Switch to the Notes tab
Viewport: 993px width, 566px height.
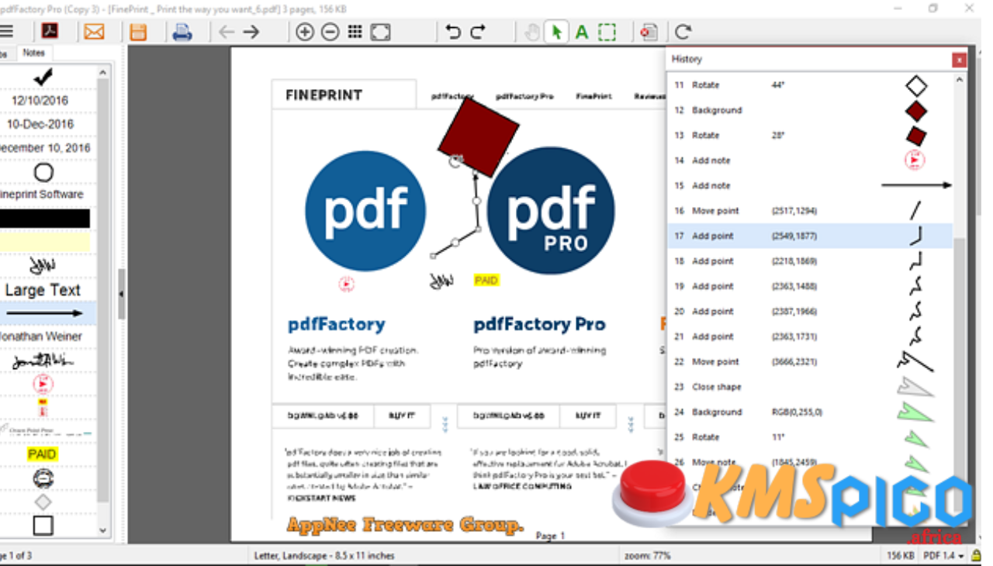tap(33, 53)
